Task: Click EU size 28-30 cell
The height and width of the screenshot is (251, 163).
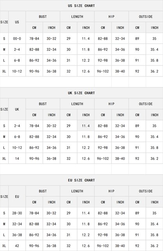Action: 17,213
